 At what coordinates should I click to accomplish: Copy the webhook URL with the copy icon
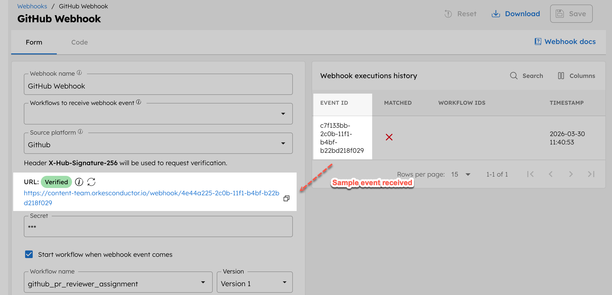[286, 198]
